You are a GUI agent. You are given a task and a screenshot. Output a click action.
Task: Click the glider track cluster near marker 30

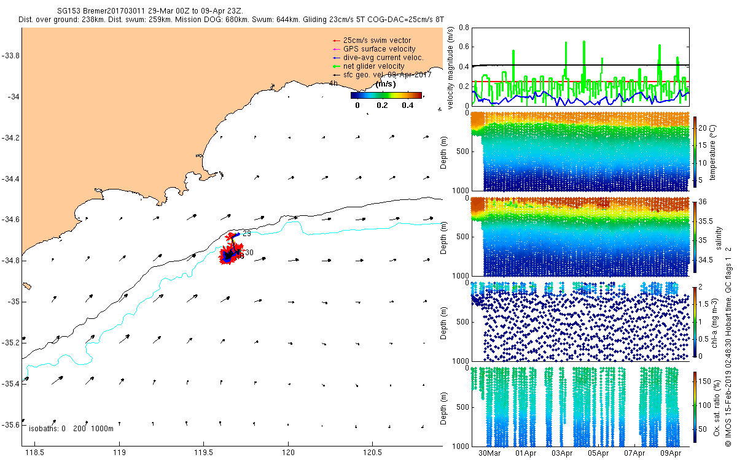232,254
